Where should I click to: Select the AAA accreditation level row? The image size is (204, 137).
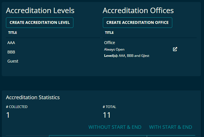pos(53,43)
